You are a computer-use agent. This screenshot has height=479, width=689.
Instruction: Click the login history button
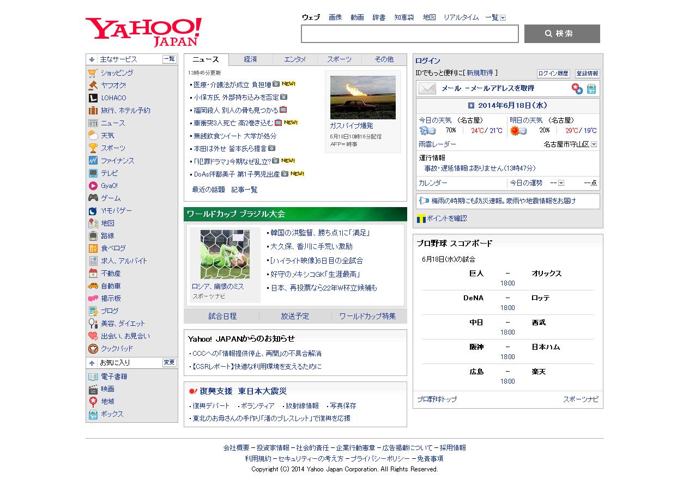pyautogui.click(x=553, y=74)
